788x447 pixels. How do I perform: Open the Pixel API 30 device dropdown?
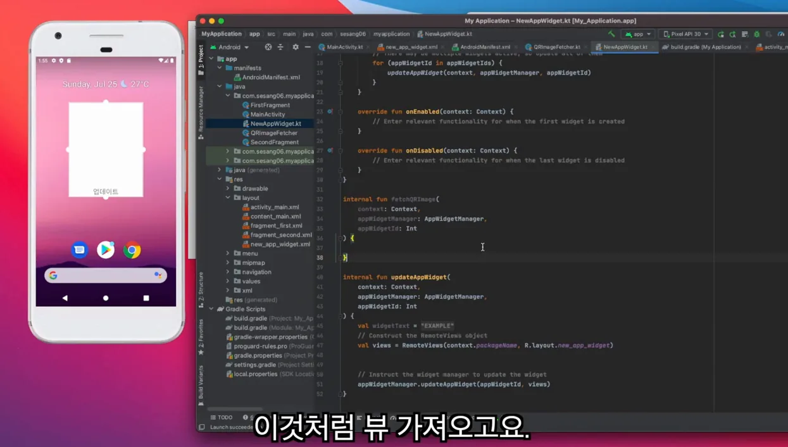686,34
